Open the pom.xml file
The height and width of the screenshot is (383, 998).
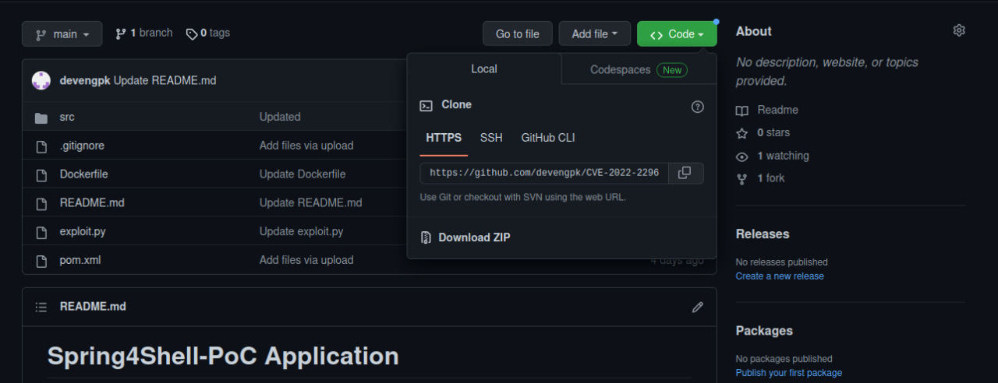click(80, 260)
